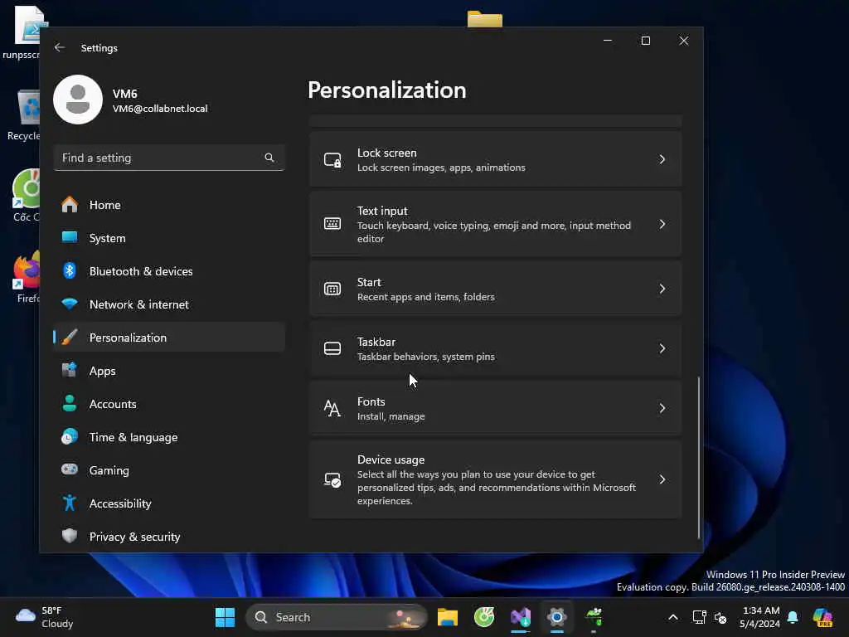Expand the Fonts settings chevron
849x637 pixels.
point(662,408)
